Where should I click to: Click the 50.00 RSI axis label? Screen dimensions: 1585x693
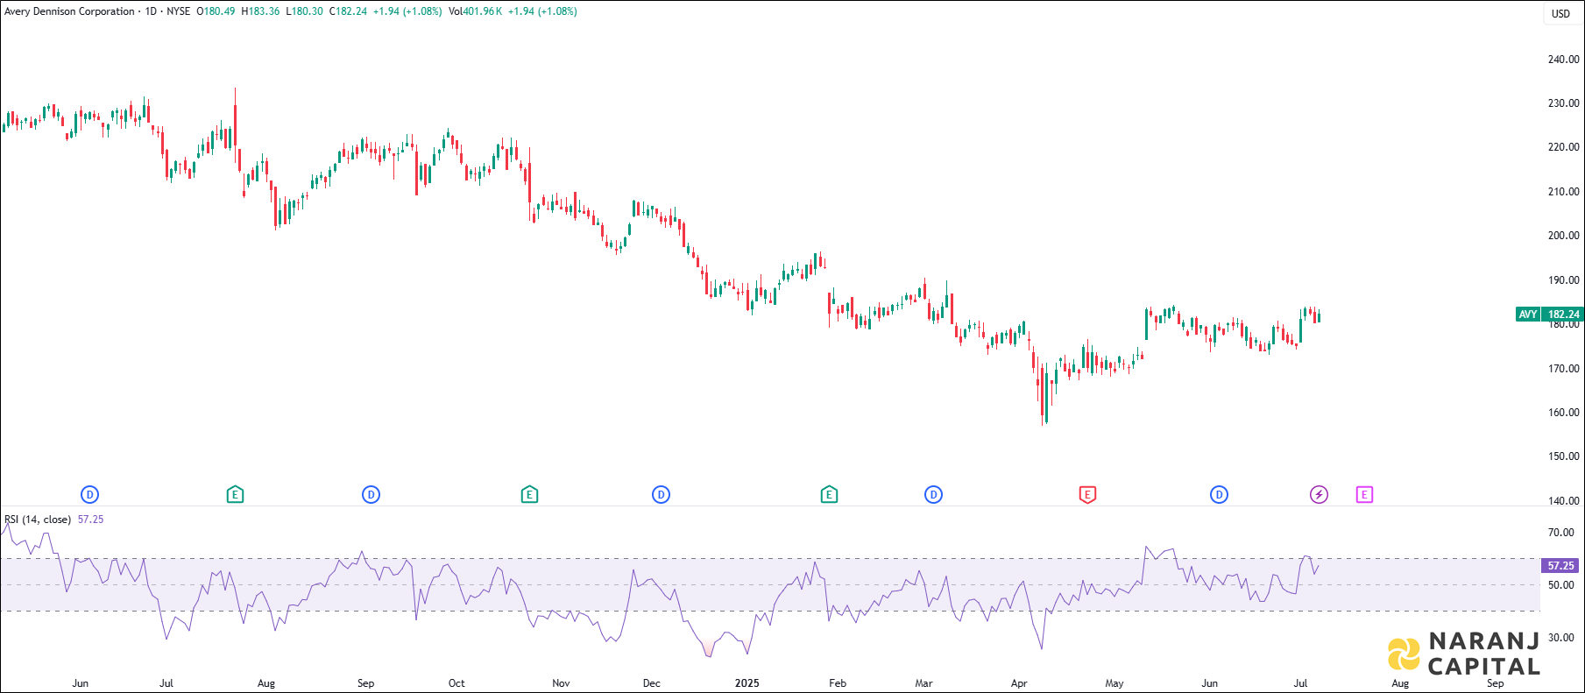tap(1560, 585)
